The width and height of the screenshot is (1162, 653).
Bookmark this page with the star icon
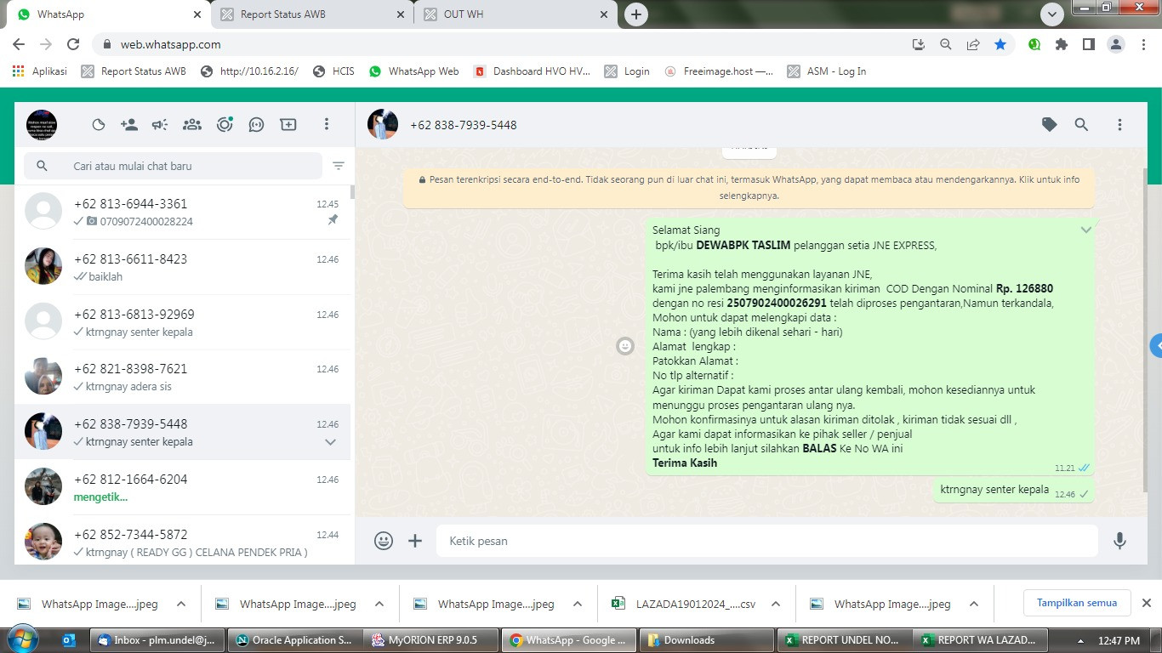click(1000, 44)
